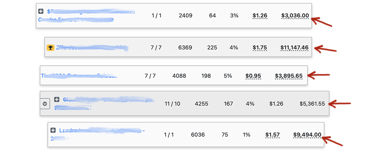Open the blurred link in $3,895.65 row
387x154 pixels.
tap(79, 75)
